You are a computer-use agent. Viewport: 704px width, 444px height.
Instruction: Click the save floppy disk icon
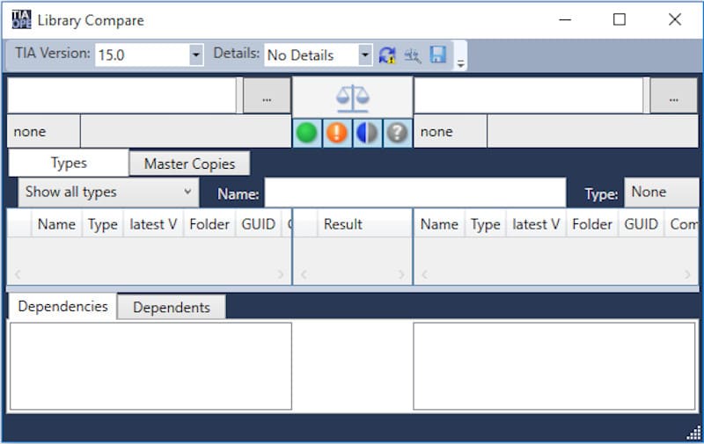tap(437, 55)
